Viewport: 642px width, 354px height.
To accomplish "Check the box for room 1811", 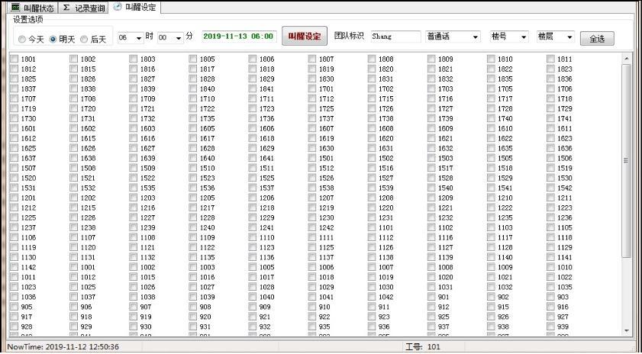I will [x=550, y=59].
